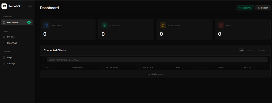This screenshot has height=103, width=272.
Task: Click the Active Sessions clock icon
Action: (163, 25)
